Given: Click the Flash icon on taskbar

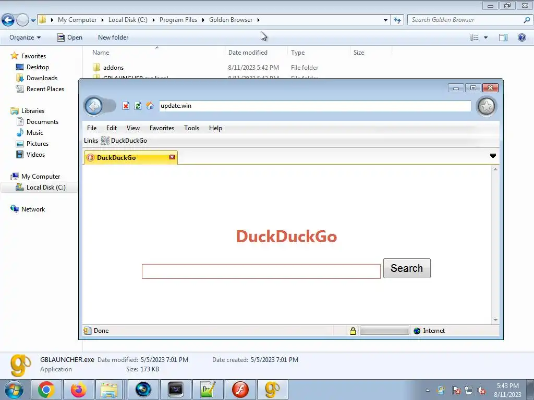Looking at the screenshot, I should pyautogui.click(x=240, y=390).
